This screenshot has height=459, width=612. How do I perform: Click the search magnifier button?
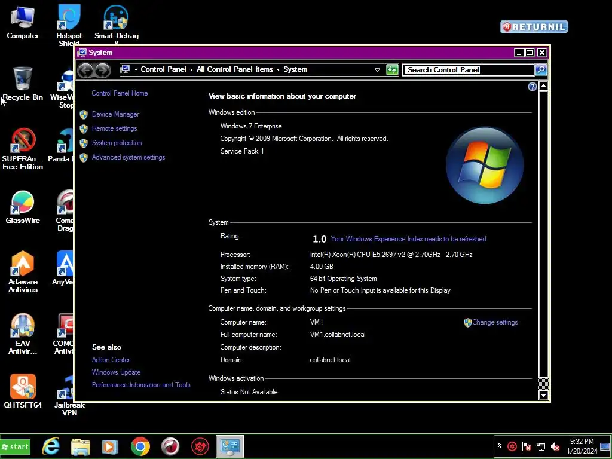541,70
